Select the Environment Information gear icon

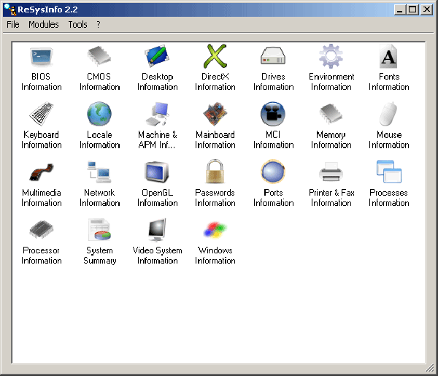tap(331, 57)
